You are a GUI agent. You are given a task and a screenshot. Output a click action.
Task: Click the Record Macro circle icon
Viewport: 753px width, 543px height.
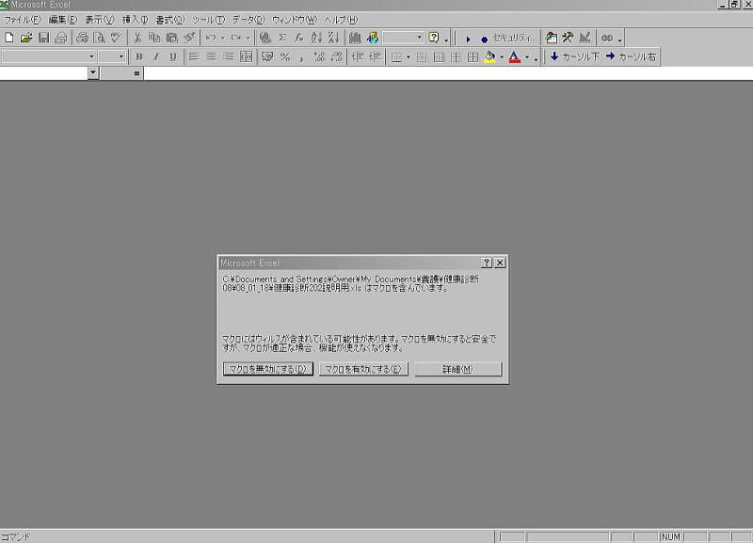[x=484, y=39]
